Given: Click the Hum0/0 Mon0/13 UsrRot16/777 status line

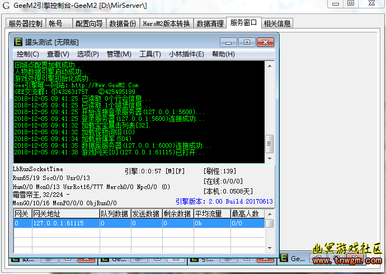Looking at the screenshot, I should (91, 187).
